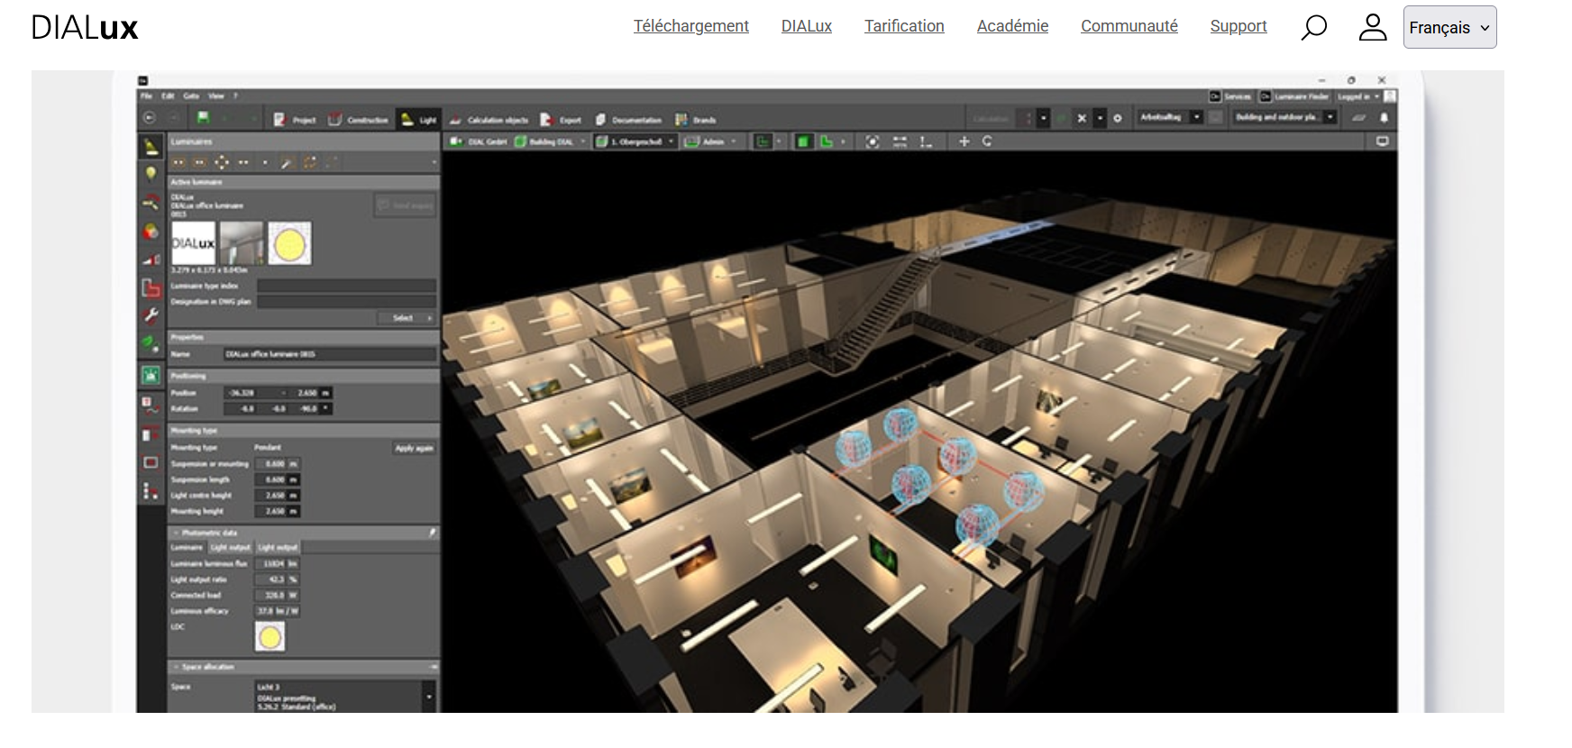Switch to the Construction mode tab

point(358,119)
